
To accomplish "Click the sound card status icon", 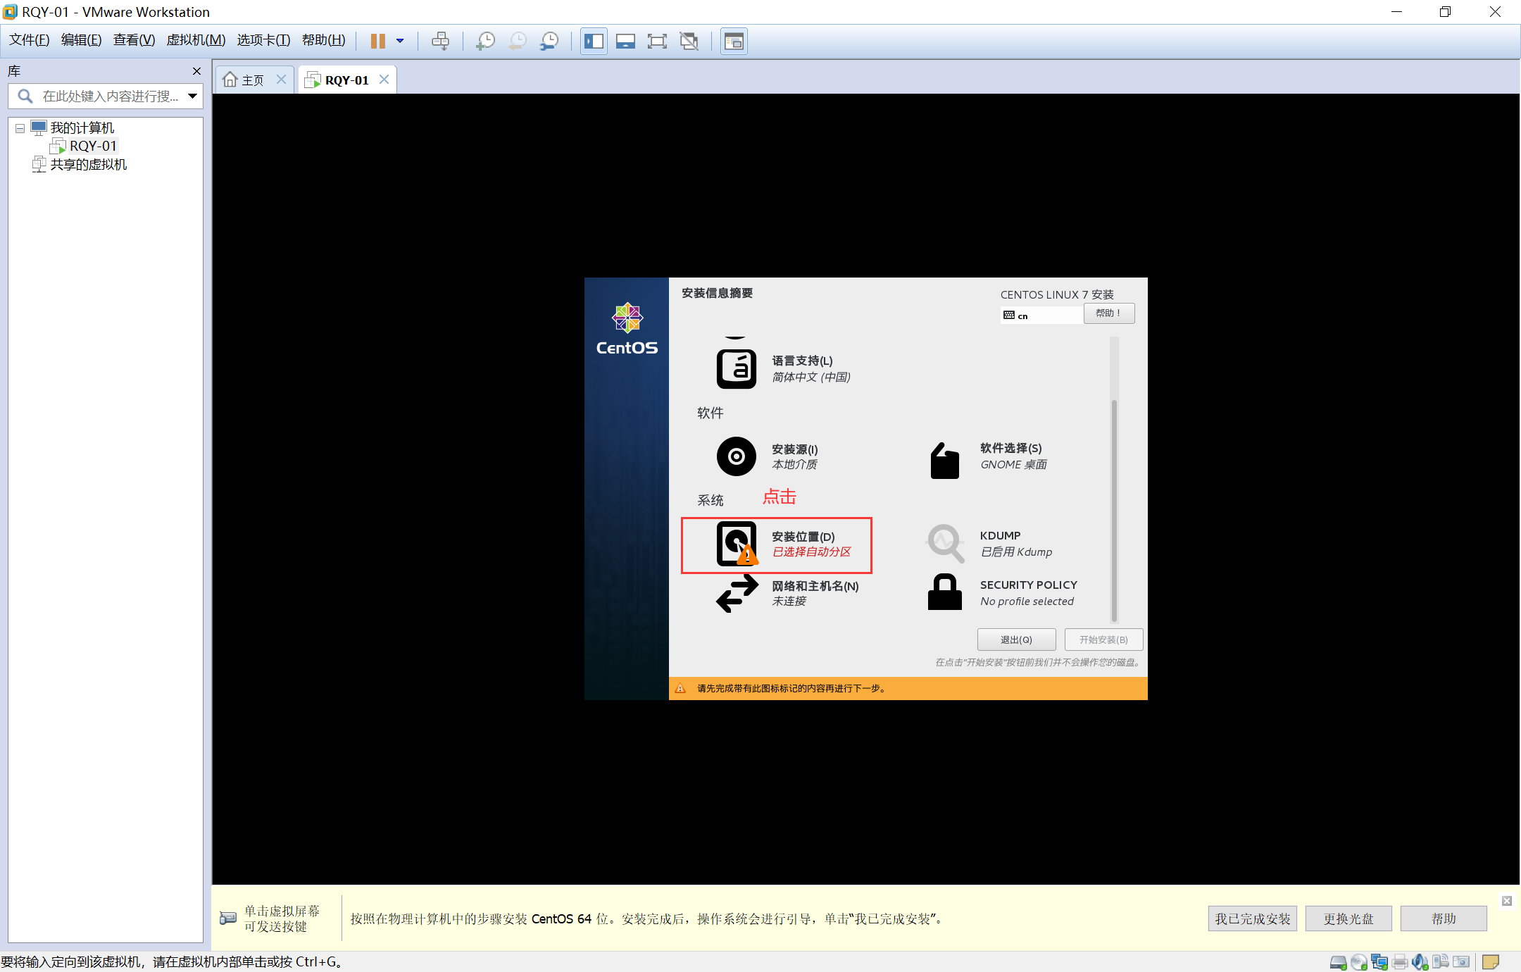I will (x=1420, y=961).
